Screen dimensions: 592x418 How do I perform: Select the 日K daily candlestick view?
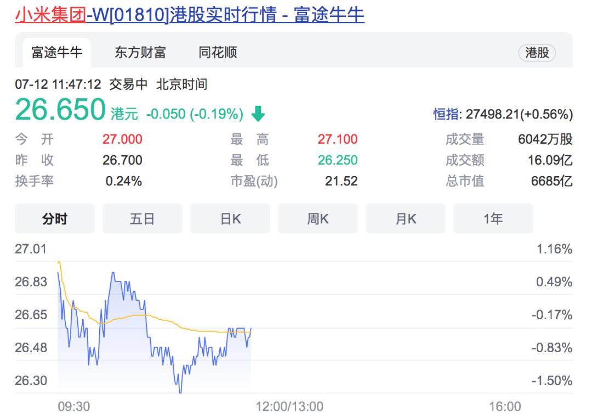(230, 218)
